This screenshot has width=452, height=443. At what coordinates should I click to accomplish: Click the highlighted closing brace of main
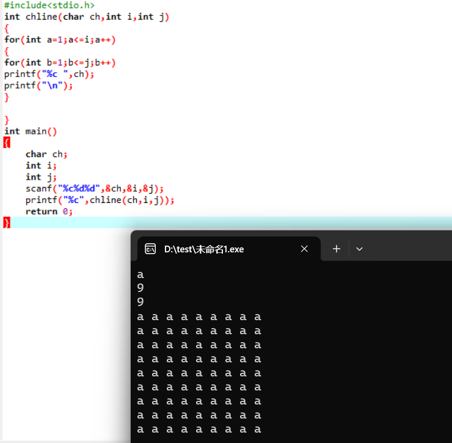(x=7, y=222)
